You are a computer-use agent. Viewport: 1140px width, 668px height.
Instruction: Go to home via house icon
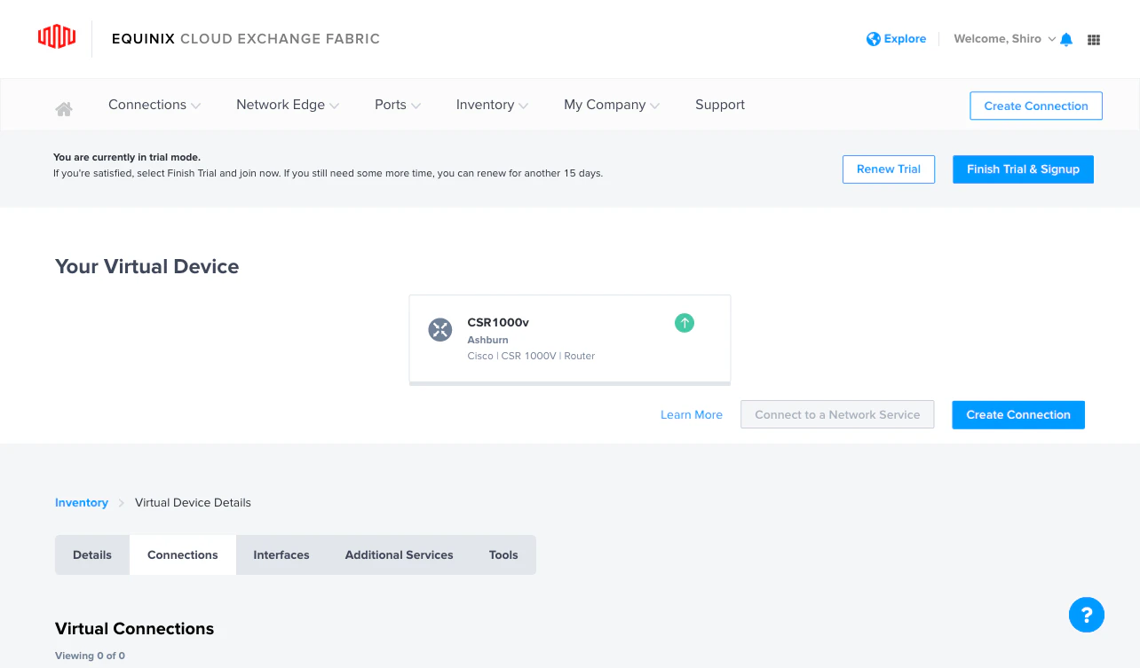click(64, 108)
